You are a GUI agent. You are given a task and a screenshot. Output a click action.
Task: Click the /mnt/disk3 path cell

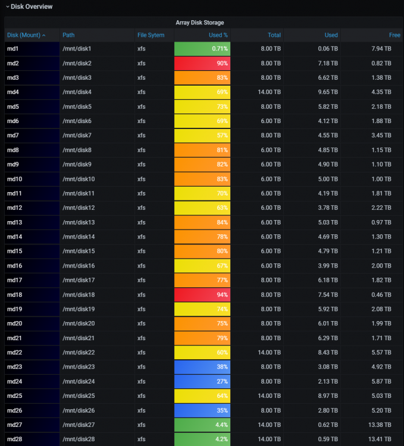pos(97,78)
